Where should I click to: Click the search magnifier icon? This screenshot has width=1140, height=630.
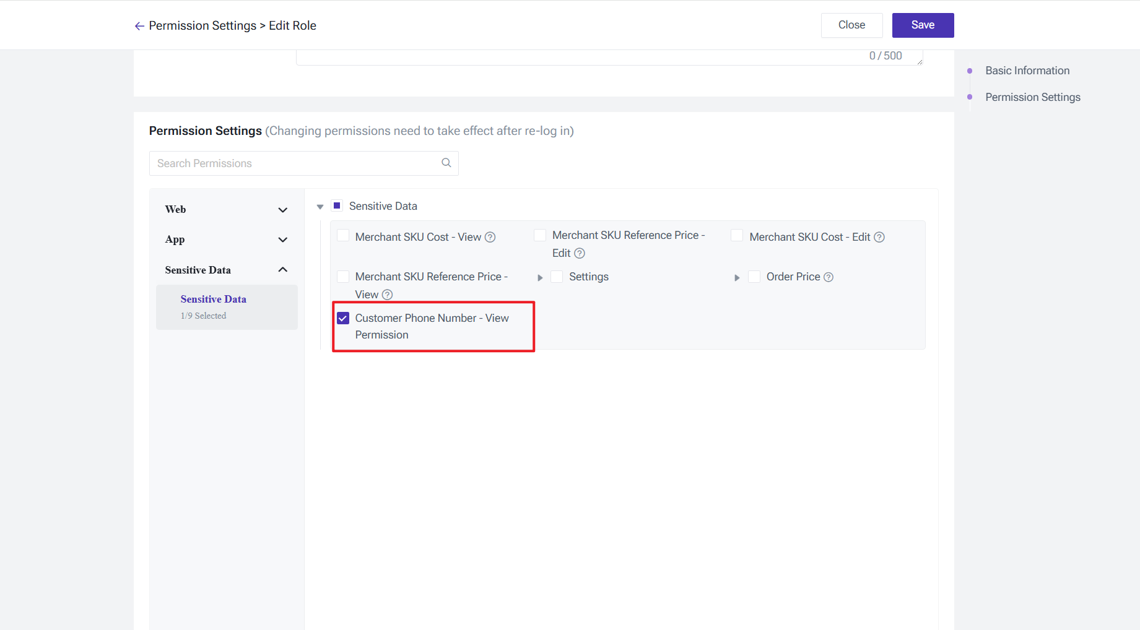446,163
